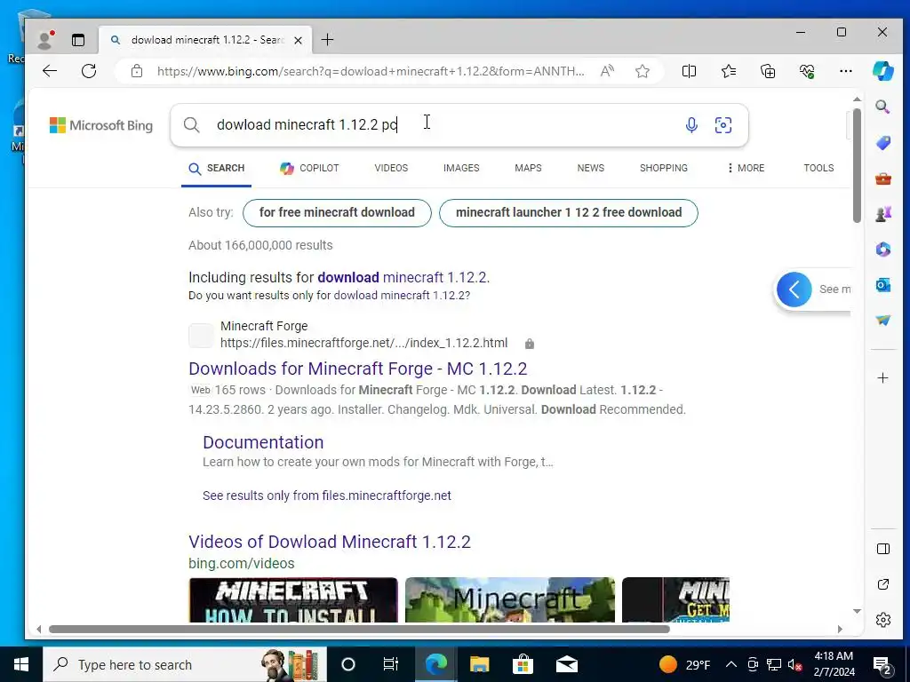Open 'Downloads for Minecraft Forge - MC 1.12.2' result

click(x=357, y=369)
